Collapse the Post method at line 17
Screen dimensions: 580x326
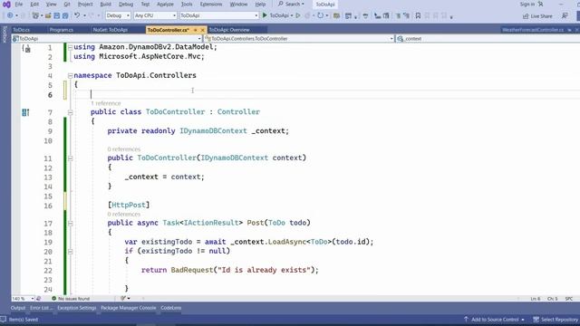[x=70, y=224]
